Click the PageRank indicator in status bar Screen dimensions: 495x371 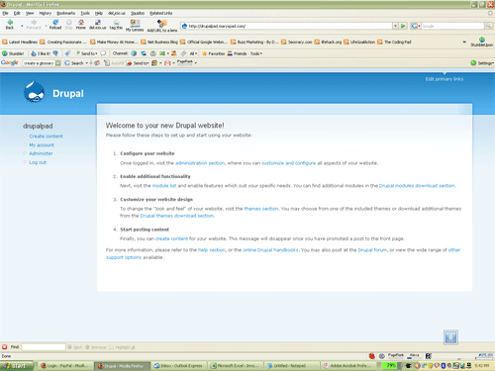click(396, 356)
